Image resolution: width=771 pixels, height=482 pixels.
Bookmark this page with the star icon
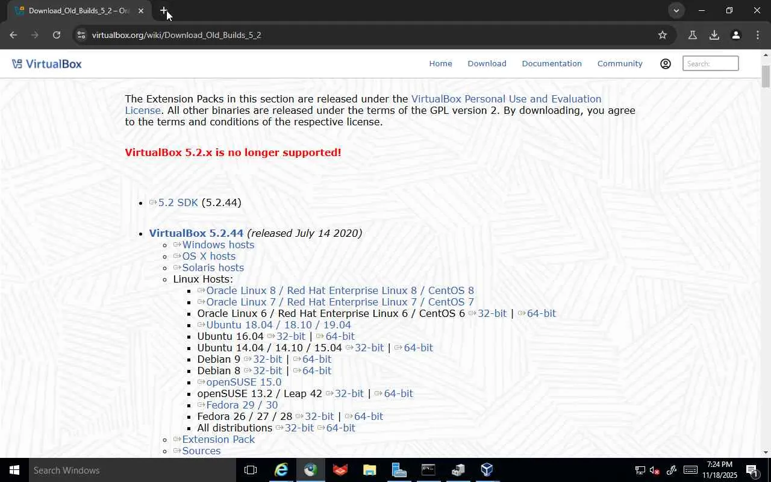click(663, 35)
